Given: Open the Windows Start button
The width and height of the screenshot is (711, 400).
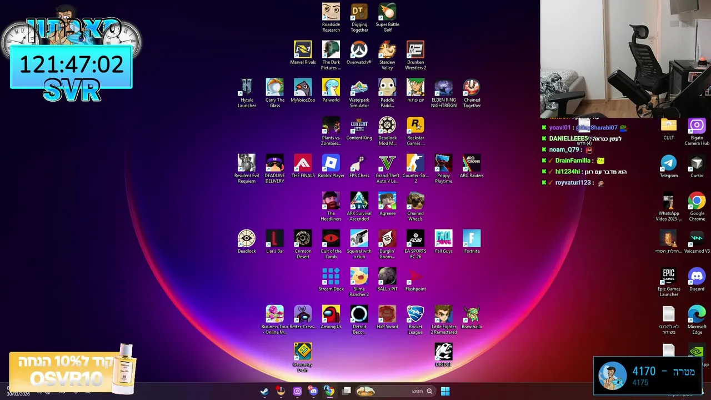Looking at the screenshot, I should click(445, 391).
